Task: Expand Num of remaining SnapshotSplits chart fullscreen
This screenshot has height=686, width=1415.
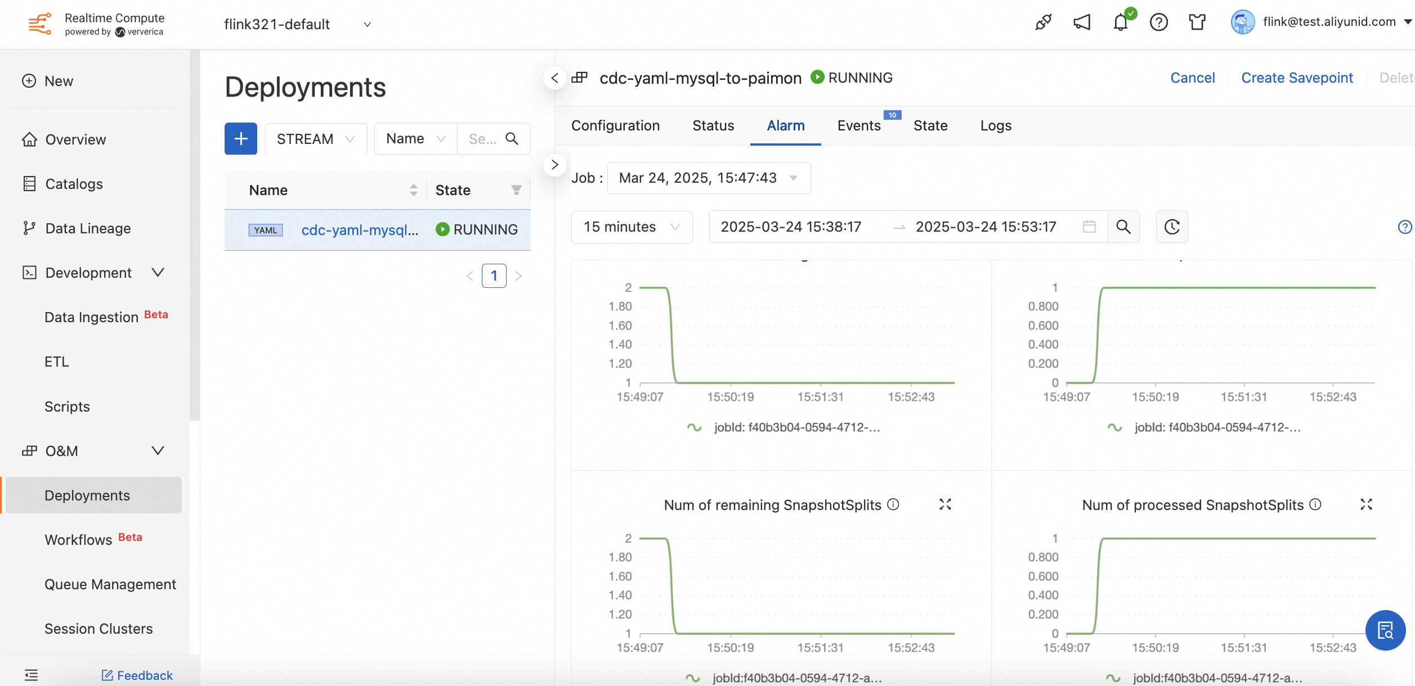Action: tap(945, 504)
